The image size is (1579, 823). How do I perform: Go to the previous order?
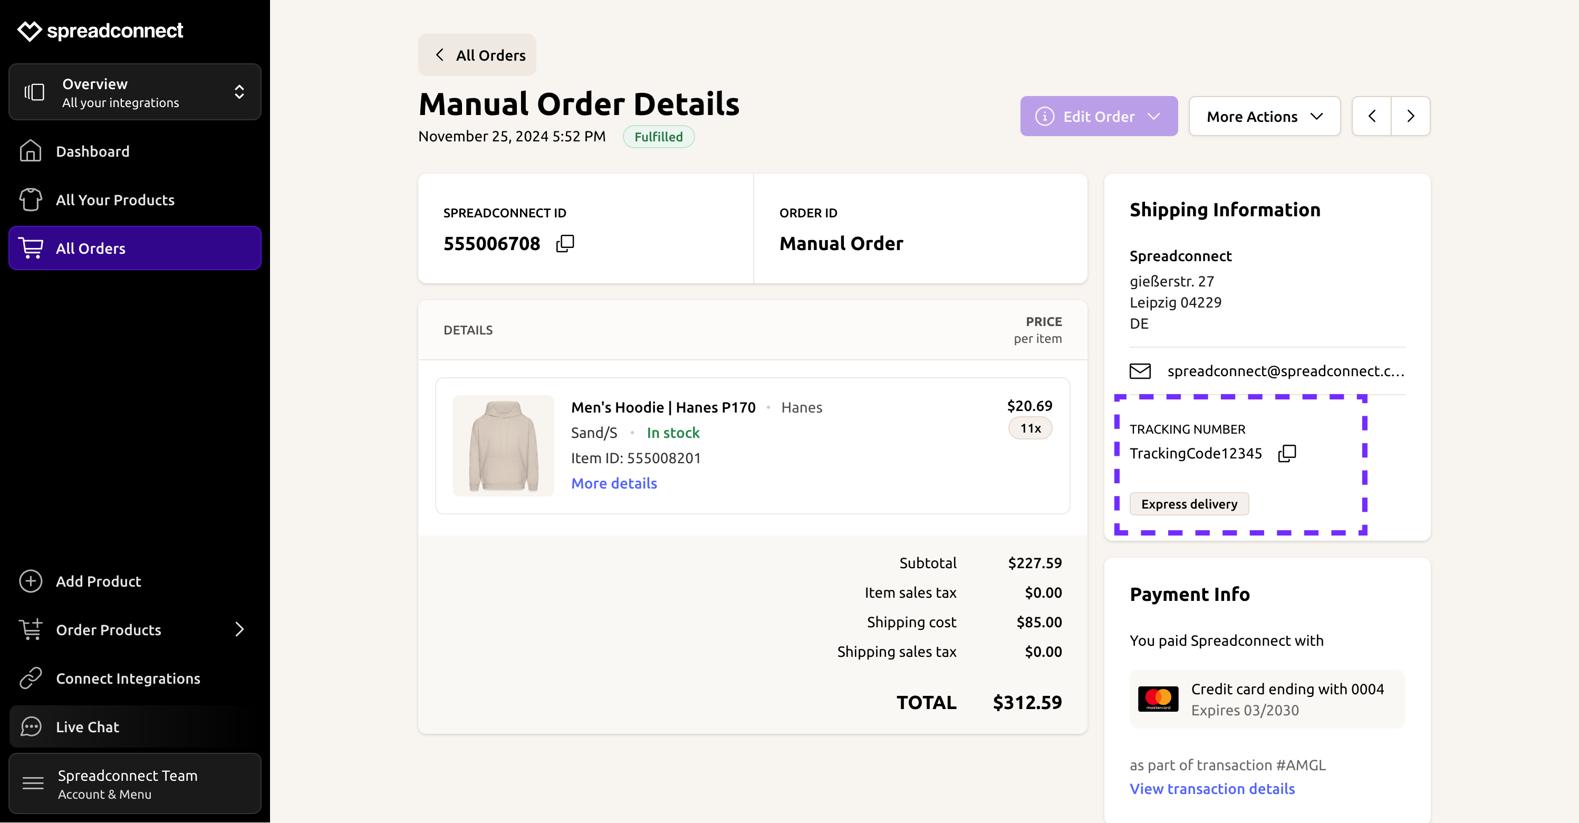[1372, 116]
